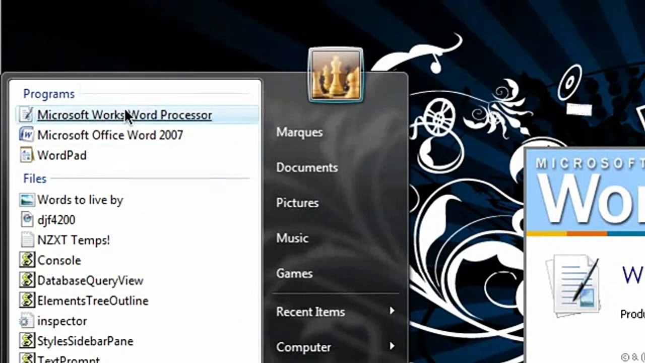The width and height of the screenshot is (645, 363).
Task: Click the StylesSidebarPane script icon
Action: coord(27,341)
